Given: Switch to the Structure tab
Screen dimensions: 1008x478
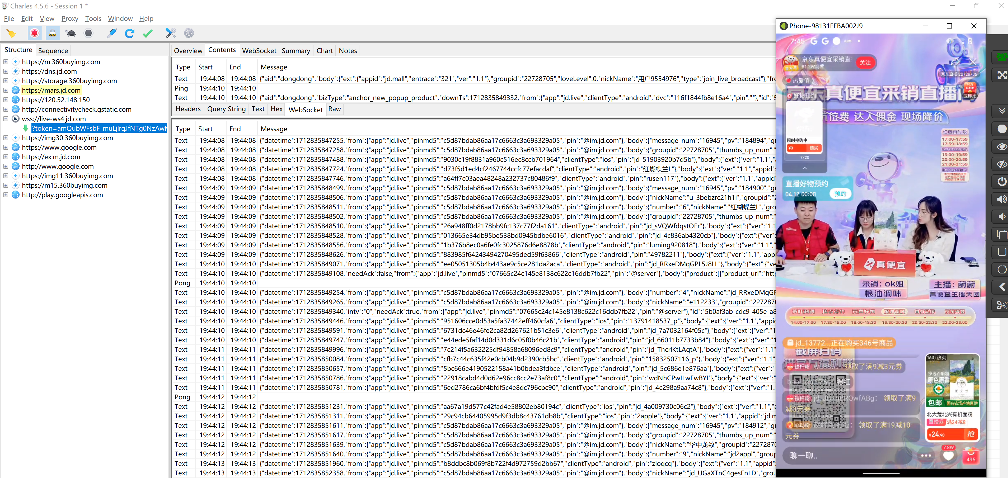Looking at the screenshot, I should coord(18,50).
